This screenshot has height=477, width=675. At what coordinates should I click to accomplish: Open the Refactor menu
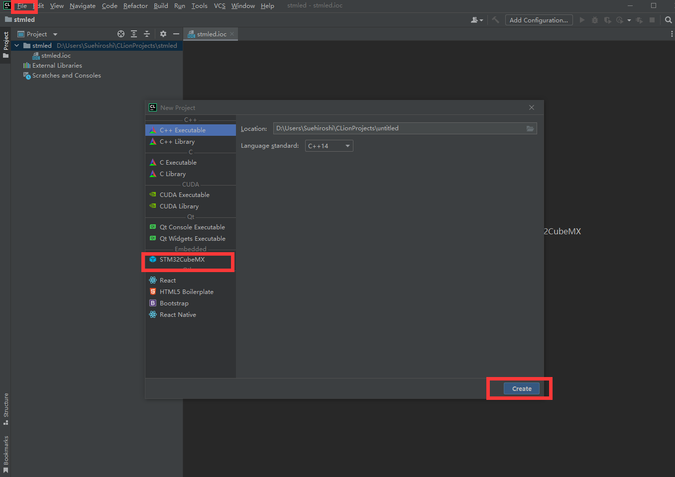(135, 6)
